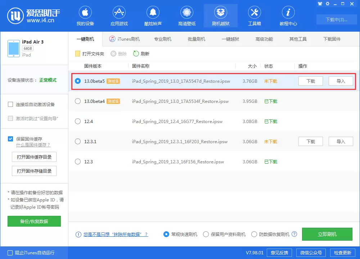This screenshot has height=259, width=360.
Task: Click 下载 for the 13.0beta5 firmware
Action: click(311, 81)
